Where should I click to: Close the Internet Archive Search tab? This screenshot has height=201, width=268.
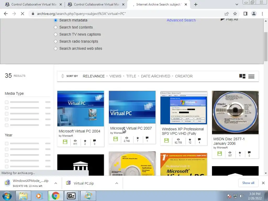click(x=186, y=4)
